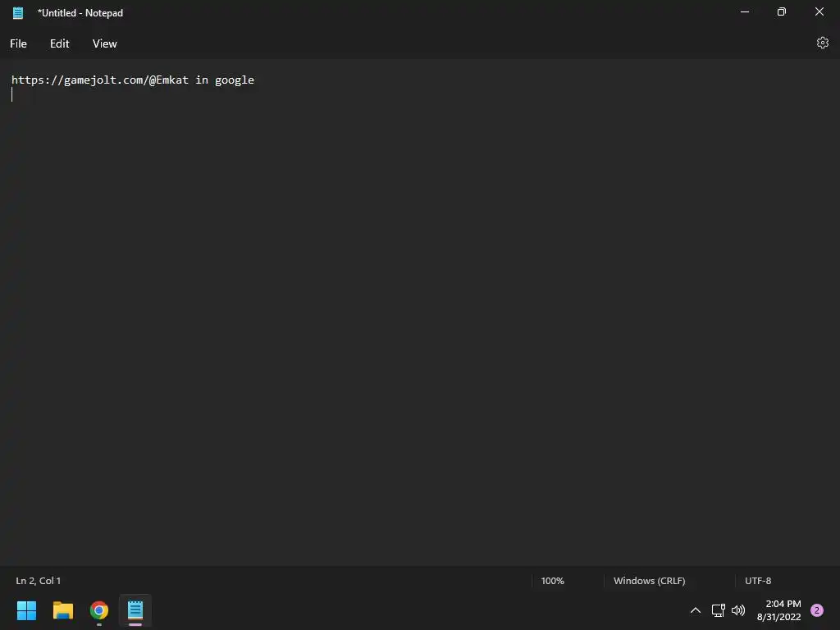
Task: Click the Notepad taskbar icon
Action: pyautogui.click(x=135, y=610)
